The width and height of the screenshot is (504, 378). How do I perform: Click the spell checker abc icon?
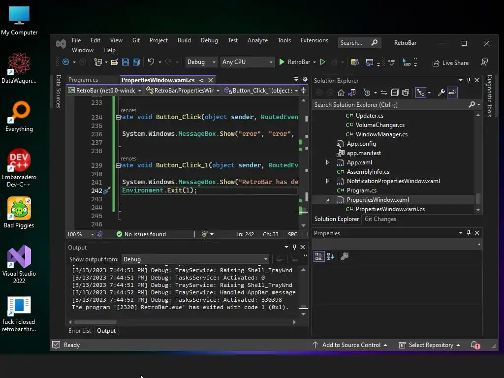tap(391, 62)
